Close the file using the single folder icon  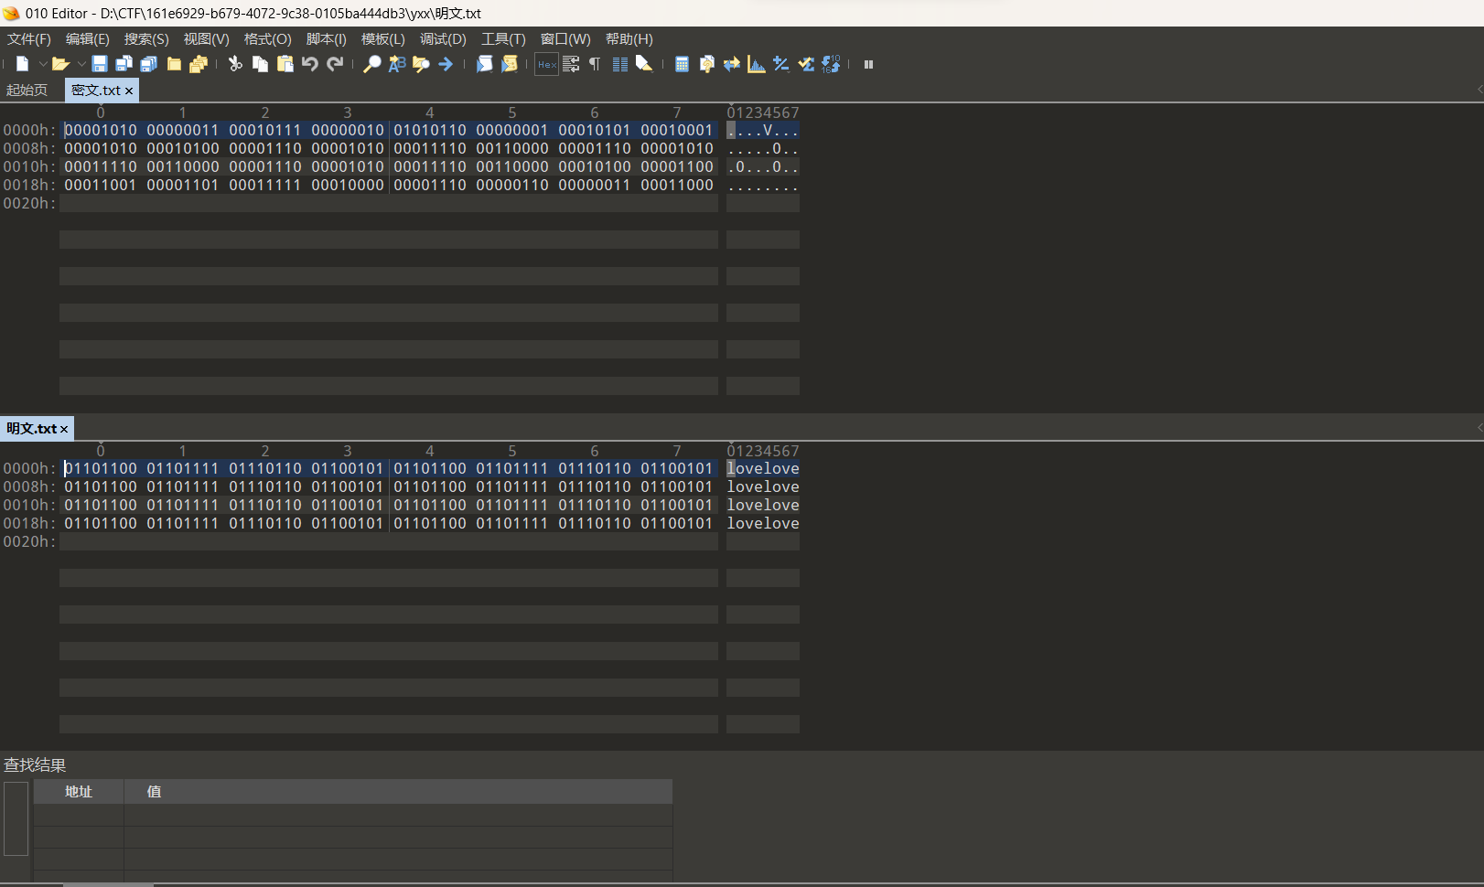pos(174,64)
